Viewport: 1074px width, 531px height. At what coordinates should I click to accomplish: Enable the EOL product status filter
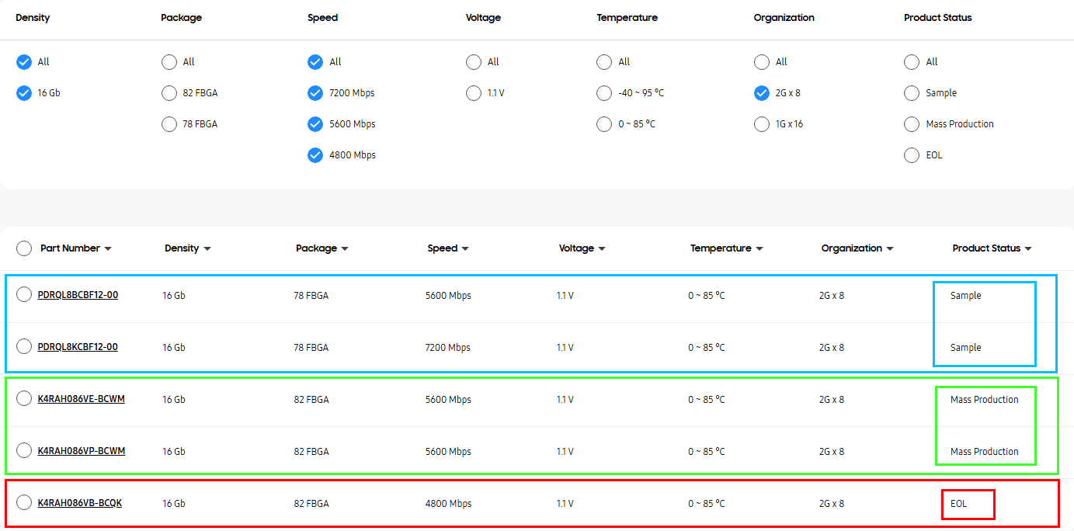(x=912, y=155)
